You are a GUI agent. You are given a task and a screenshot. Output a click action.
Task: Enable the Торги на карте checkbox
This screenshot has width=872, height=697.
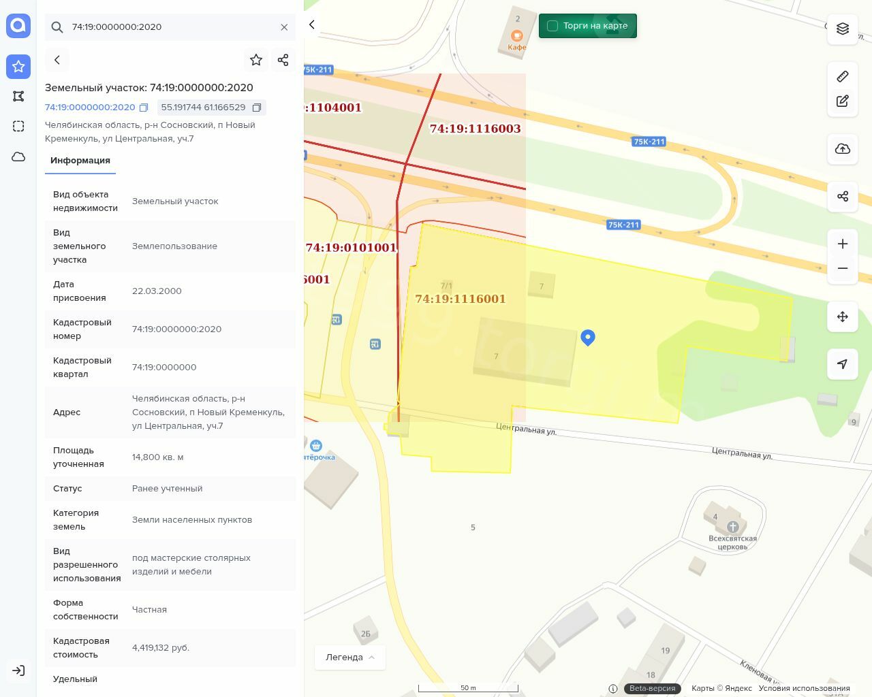click(552, 26)
